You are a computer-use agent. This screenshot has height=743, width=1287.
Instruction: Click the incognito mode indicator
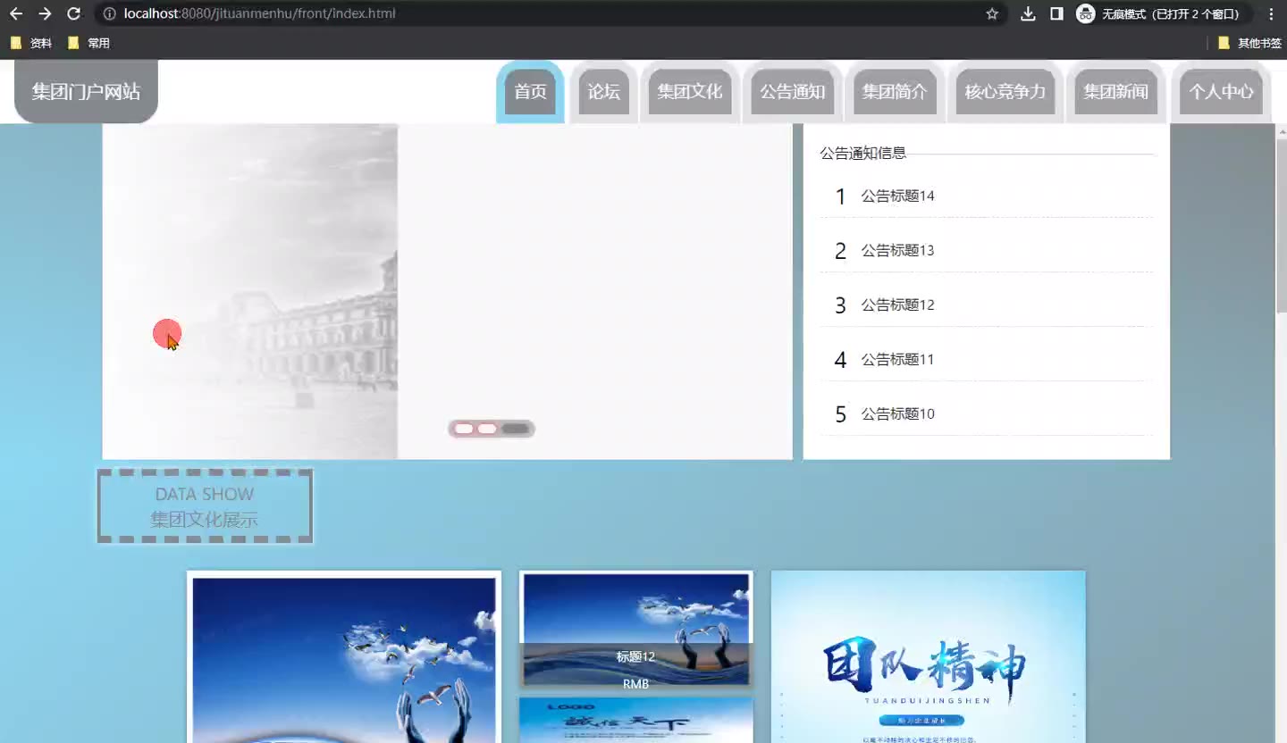[x=1159, y=13]
